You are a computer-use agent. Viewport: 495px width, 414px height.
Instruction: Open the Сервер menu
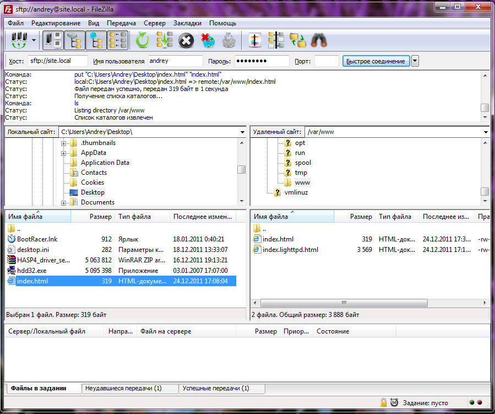[154, 23]
